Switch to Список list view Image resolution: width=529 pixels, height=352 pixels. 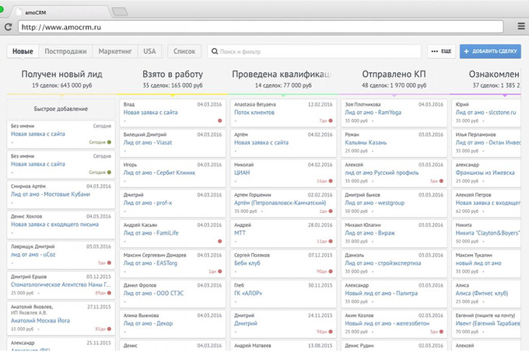[x=184, y=51]
